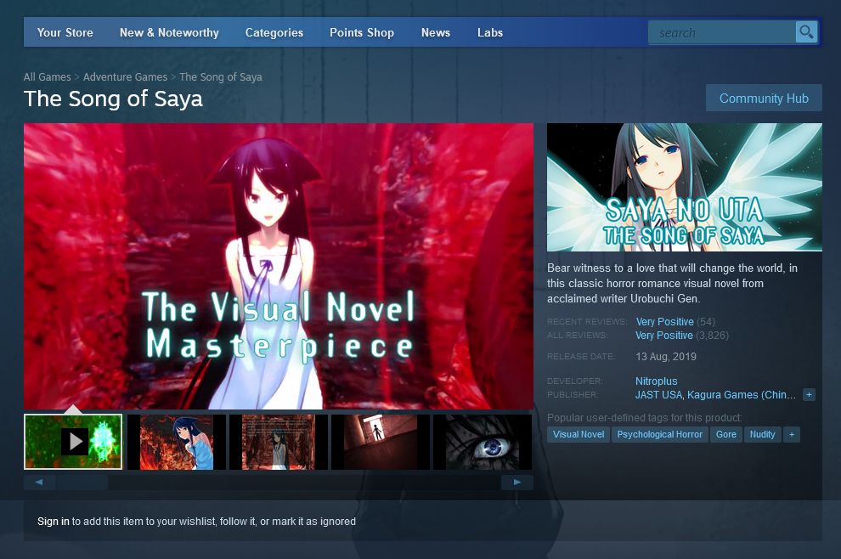Click the screenshot strip scrollbar handle
841x559 pixels.
click(82, 483)
